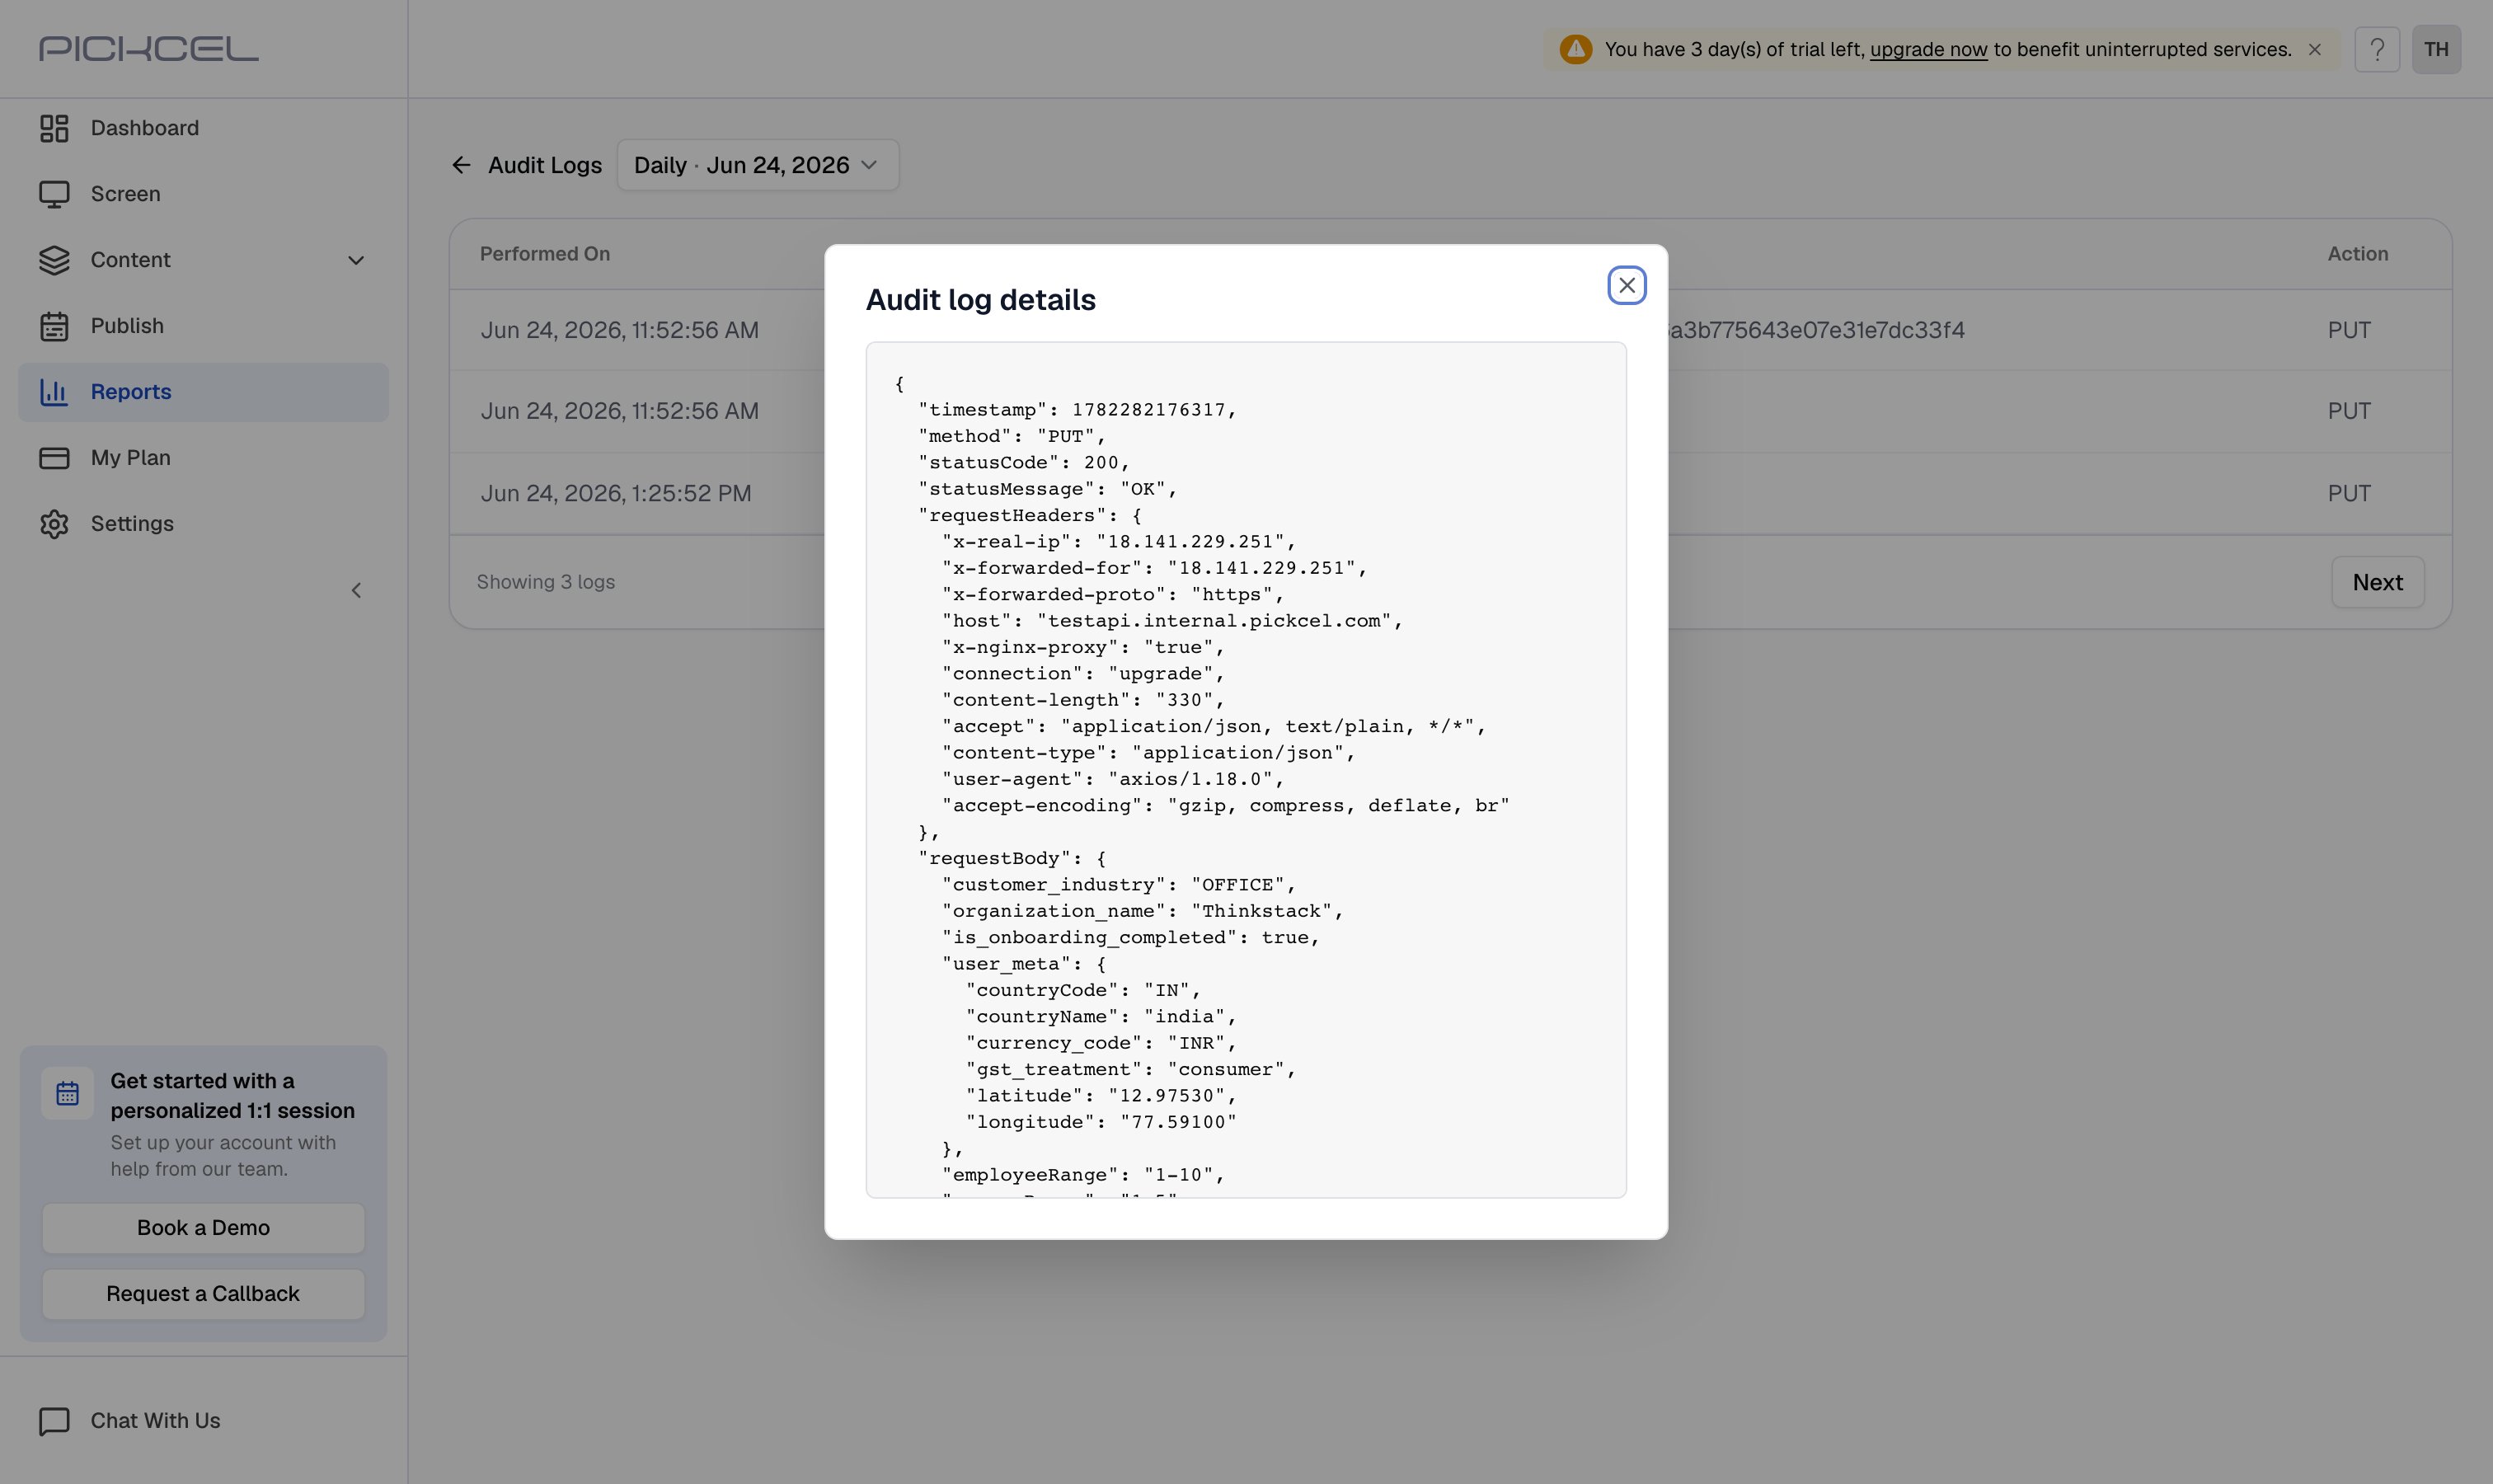Click the chat bubble icon

pos(54,1421)
